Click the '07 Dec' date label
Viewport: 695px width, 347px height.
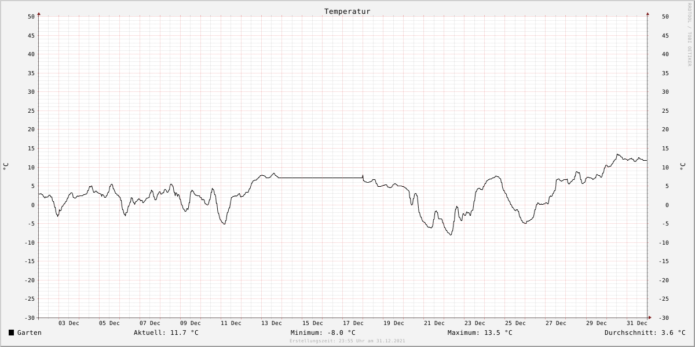coord(150,323)
